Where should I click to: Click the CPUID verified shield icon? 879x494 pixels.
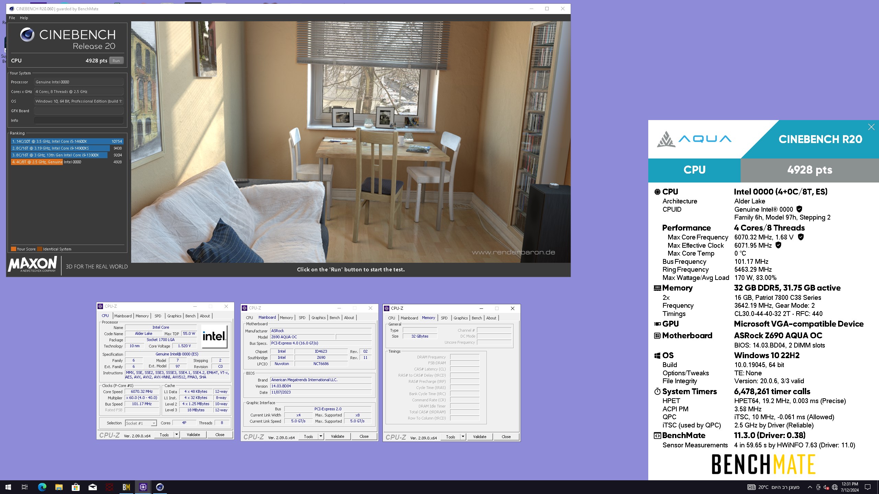pos(799,209)
